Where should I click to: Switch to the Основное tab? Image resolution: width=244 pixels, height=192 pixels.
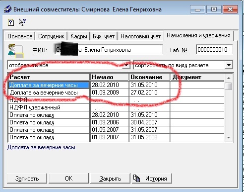pos(20,36)
